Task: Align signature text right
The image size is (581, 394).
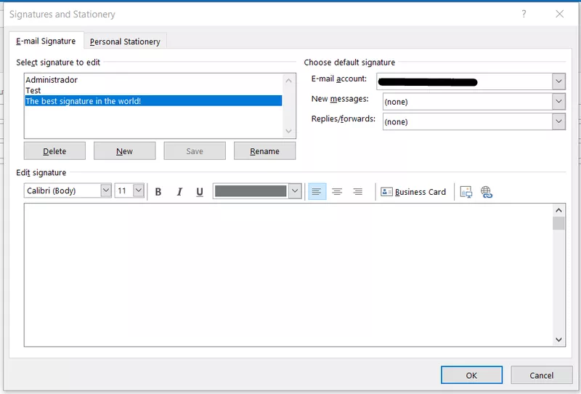Action: [x=357, y=191]
